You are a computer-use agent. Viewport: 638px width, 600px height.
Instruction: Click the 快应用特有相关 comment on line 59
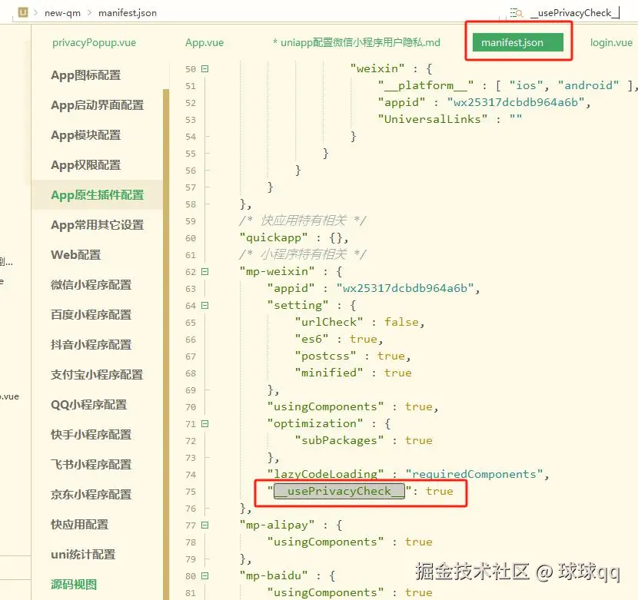(303, 220)
